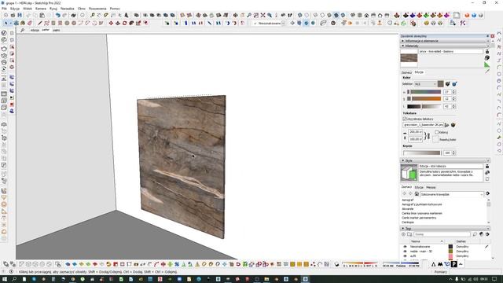This screenshot has width=503, height=283.
Task: Open the styles collection dropdown list
Action: [x=452, y=194]
